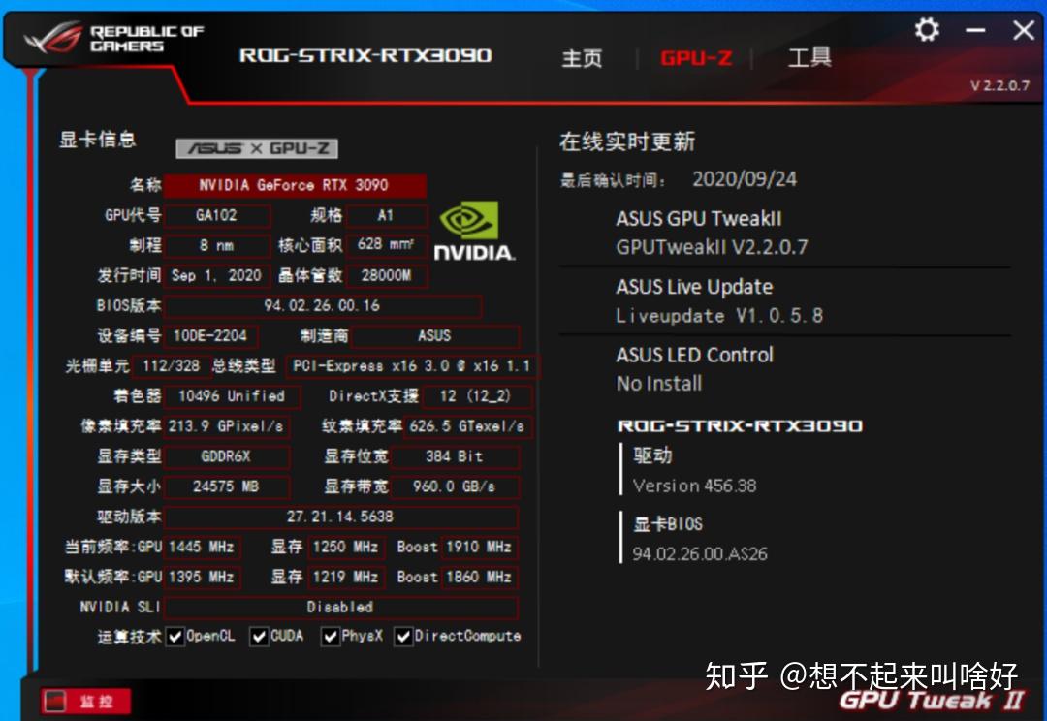Screen dimensions: 1047x721
Task: Click the 112/328 ROP units field
Action: [171, 366]
